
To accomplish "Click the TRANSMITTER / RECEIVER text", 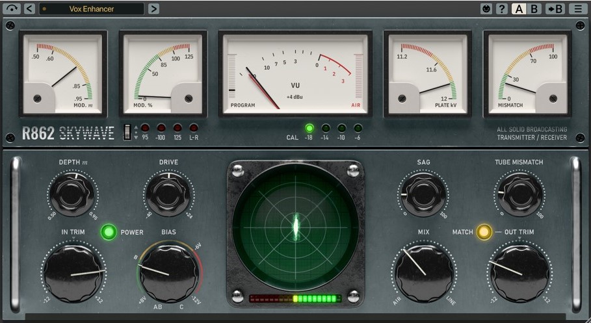I will tap(532, 138).
